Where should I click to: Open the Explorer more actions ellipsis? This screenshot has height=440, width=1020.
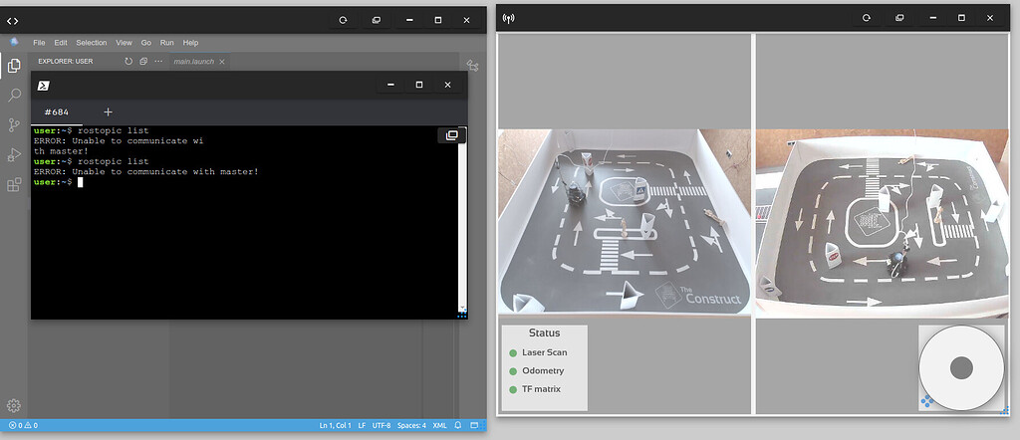(x=158, y=61)
